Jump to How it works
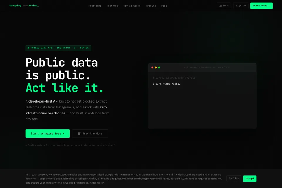 point(132,6)
